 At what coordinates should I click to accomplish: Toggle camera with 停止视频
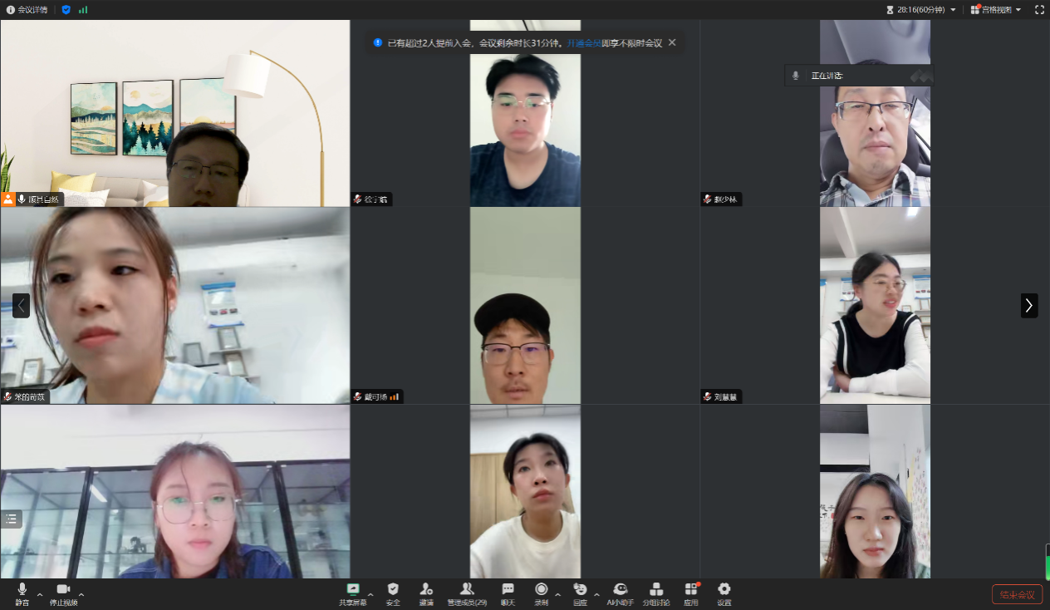tap(63, 593)
